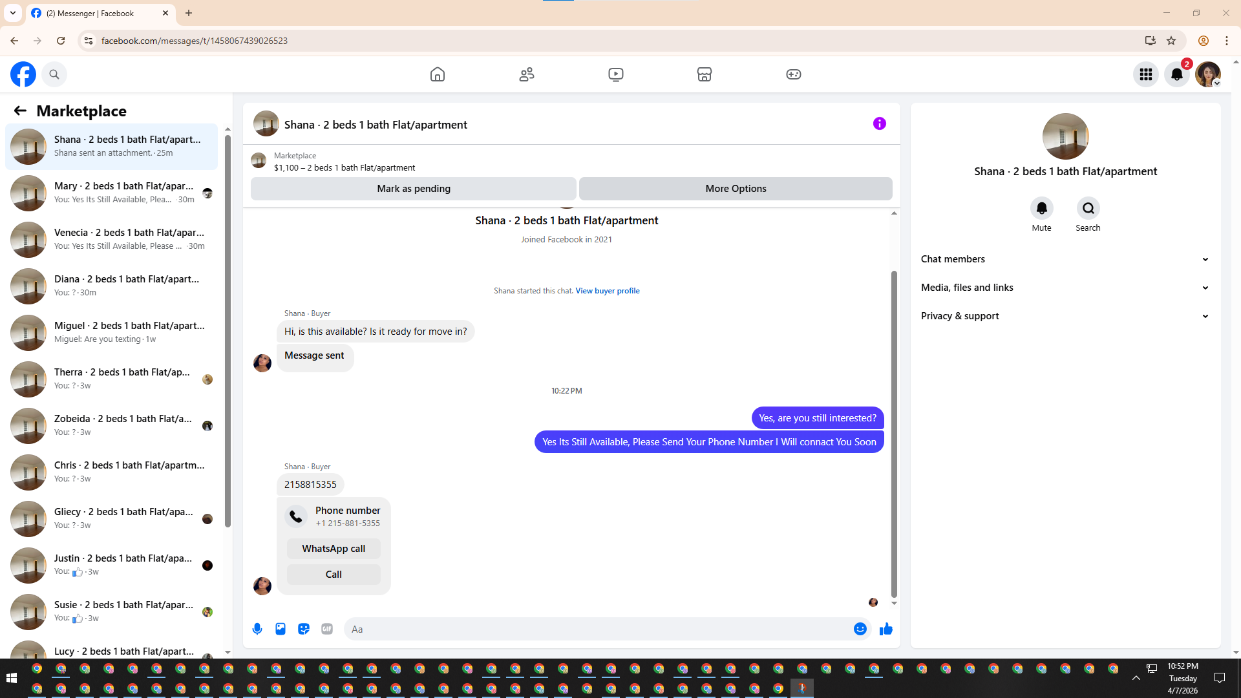Click the address bar URL
This screenshot has width=1241, height=698.
pyautogui.click(x=195, y=41)
